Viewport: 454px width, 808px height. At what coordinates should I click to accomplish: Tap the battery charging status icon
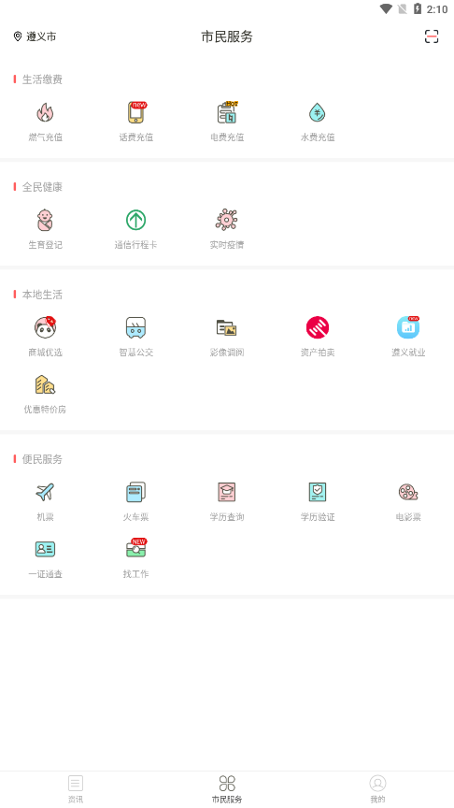point(418,8)
